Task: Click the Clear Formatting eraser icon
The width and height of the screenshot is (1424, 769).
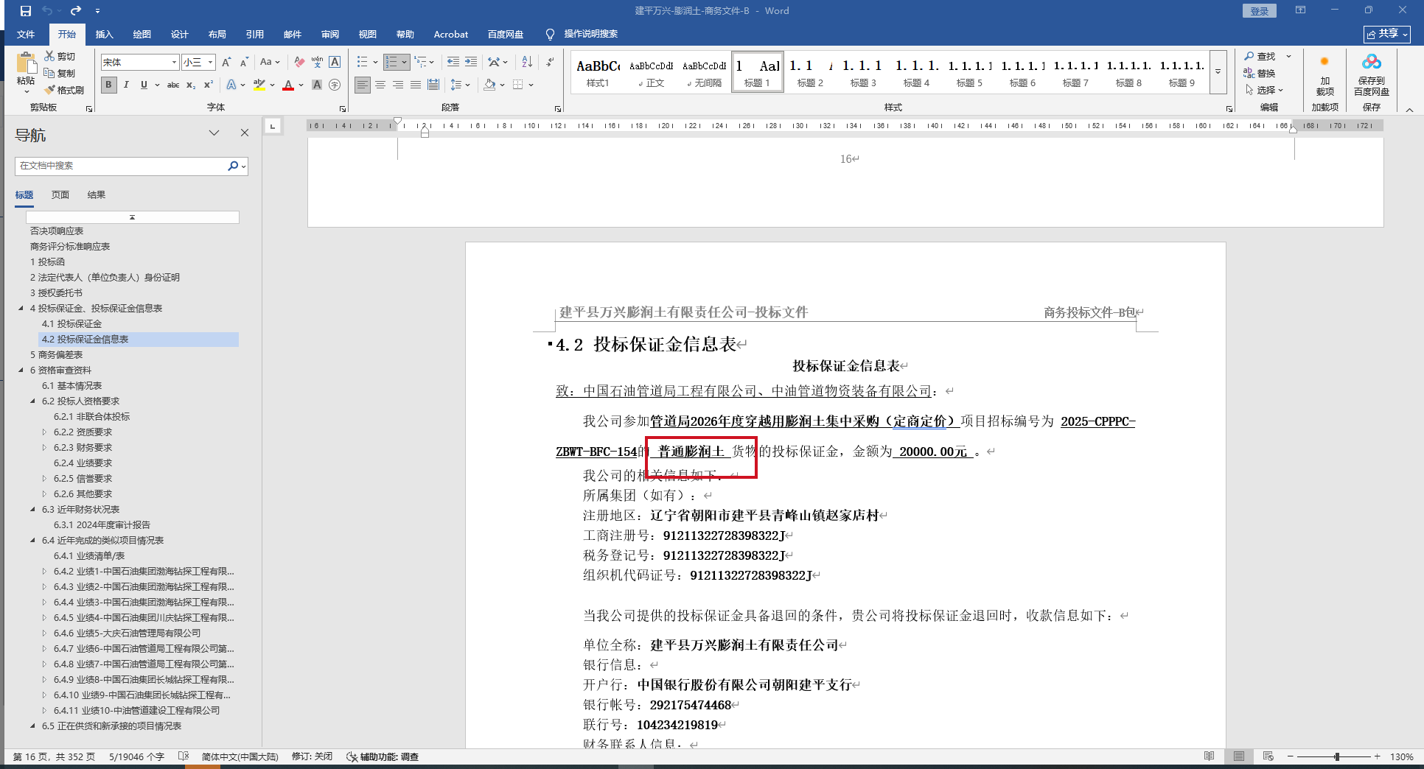Action: click(299, 63)
